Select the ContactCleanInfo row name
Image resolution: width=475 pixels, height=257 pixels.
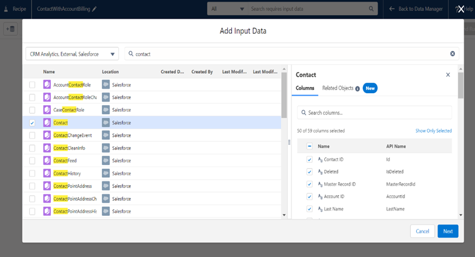coord(69,148)
